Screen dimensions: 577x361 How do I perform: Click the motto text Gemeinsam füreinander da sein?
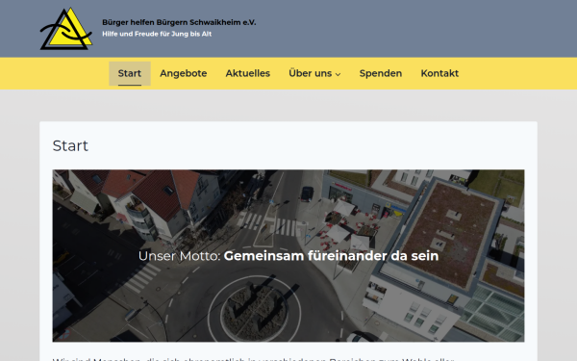[331, 256]
